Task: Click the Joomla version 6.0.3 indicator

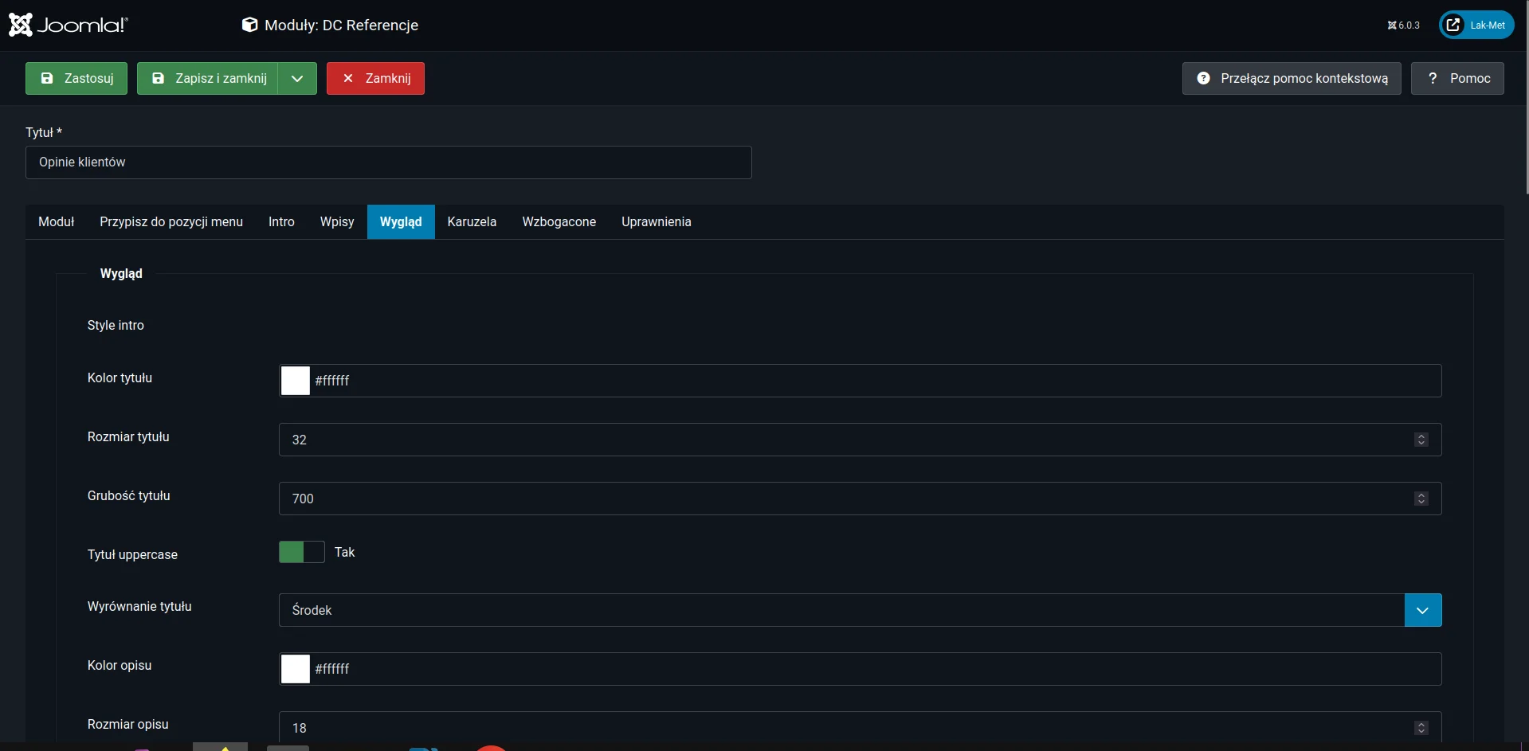Action: 1403,25
